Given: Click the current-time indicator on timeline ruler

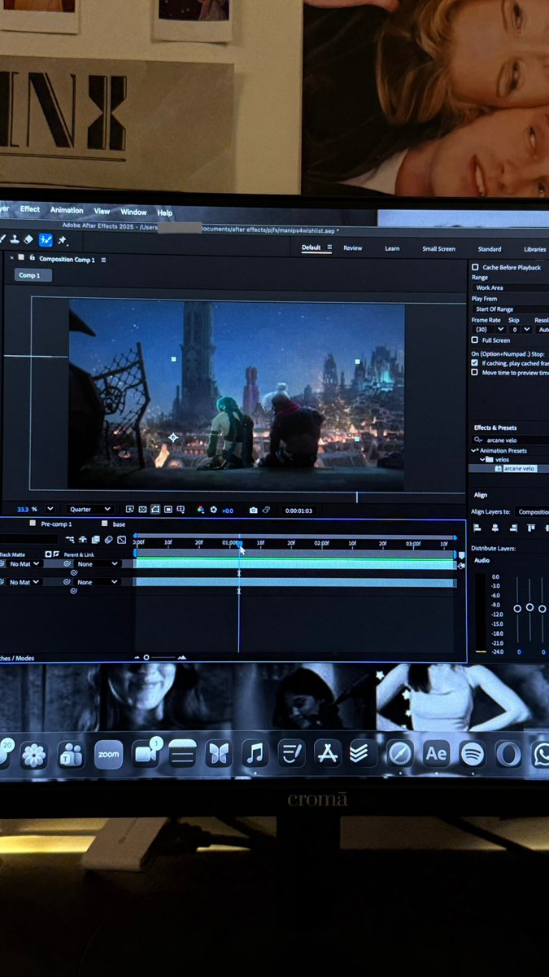Looking at the screenshot, I should click(x=238, y=543).
